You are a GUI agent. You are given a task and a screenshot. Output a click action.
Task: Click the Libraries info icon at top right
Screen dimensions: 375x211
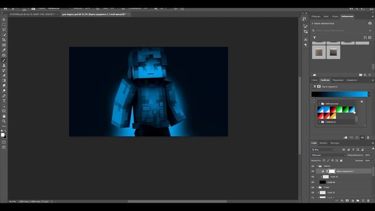[370, 23]
